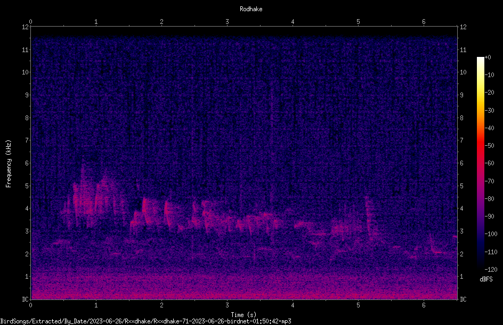The height and width of the screenshot is (325, 503).
Task: Click the dBFS color scale bar
Action: tap(480, 163)
